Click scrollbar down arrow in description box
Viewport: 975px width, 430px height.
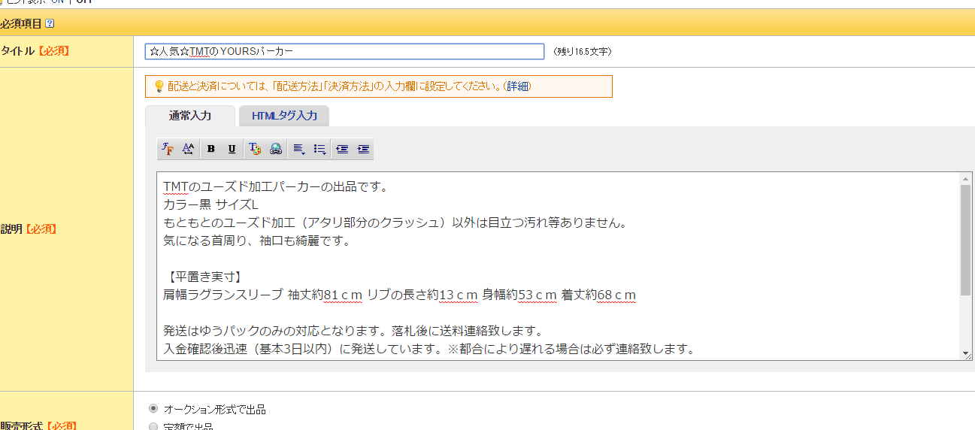tap(966, 353)
